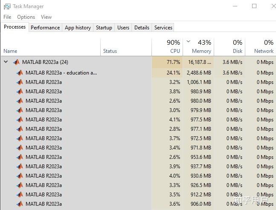Image resolution: width=276 pixels, height=210 pixels.
Task: Click the 16,187.8 memory value
Action: tap(200, 62)
